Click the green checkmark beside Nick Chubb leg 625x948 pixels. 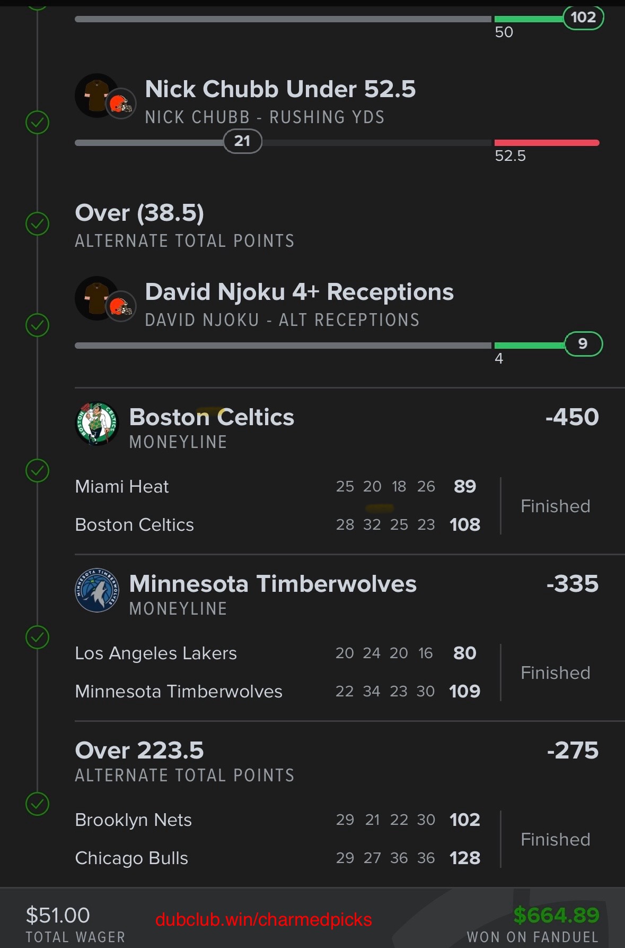[x=37, y=123]
